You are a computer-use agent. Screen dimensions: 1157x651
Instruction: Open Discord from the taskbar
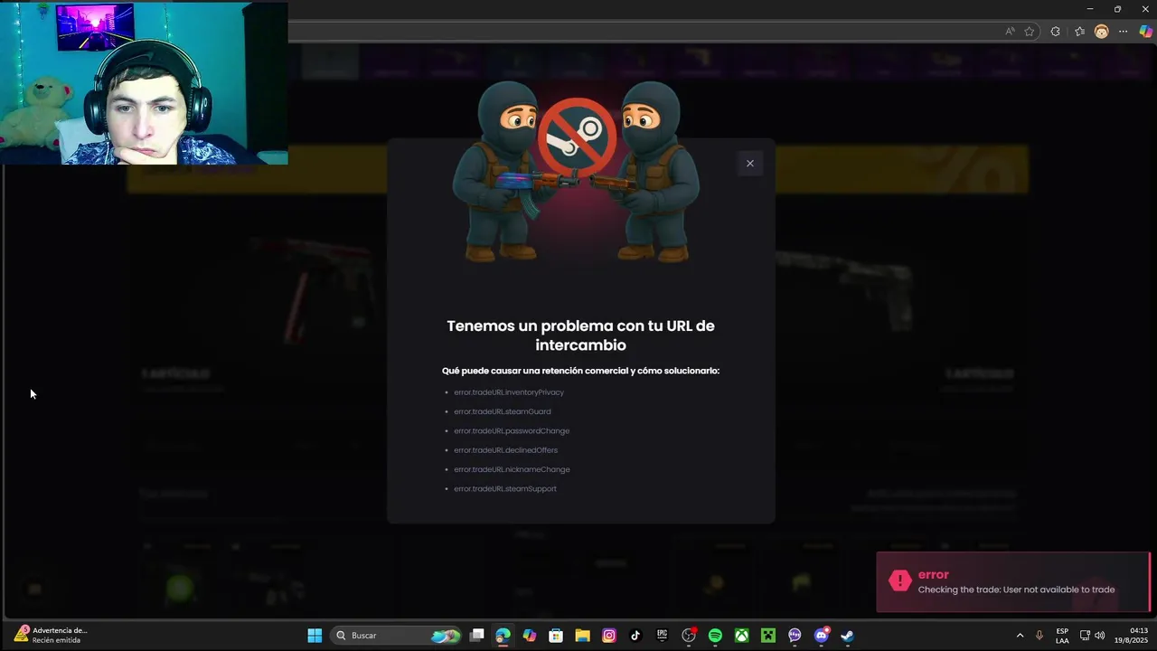(821, 636)
